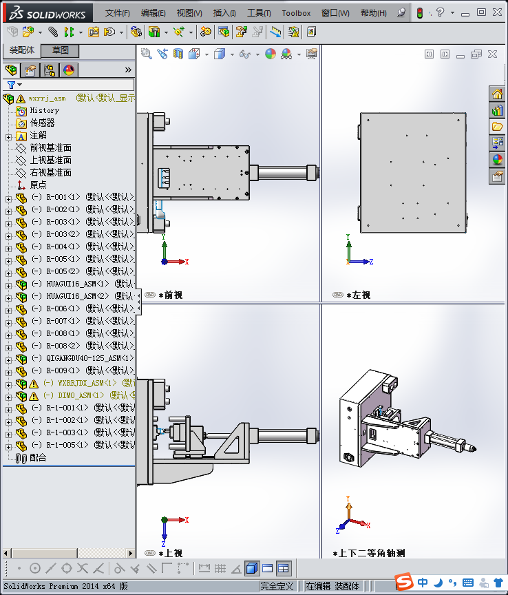Select the 配合 mates folder
The image size is (508, 595).
click(38, 458)
